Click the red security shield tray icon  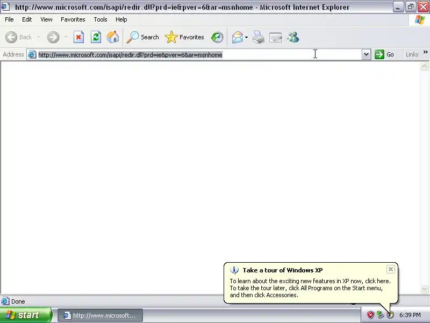pos(370,315)
